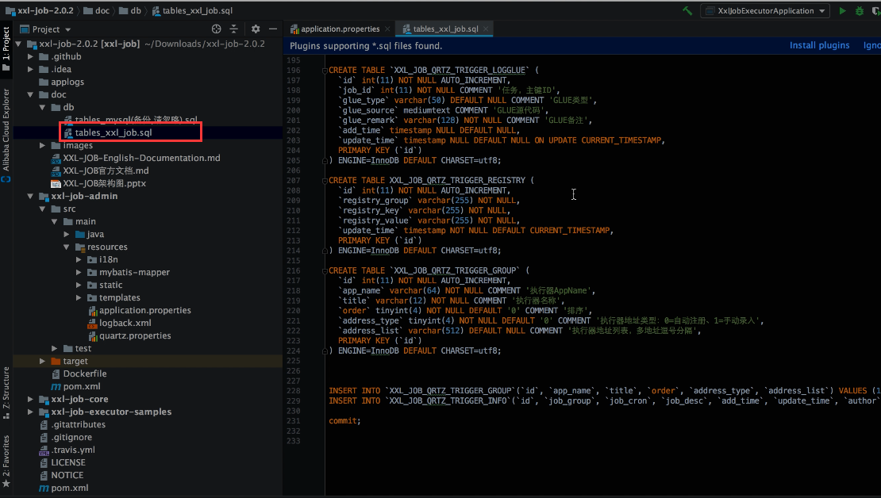
Task: Select the .gitattributes file
Action: [x=78, y=424]
